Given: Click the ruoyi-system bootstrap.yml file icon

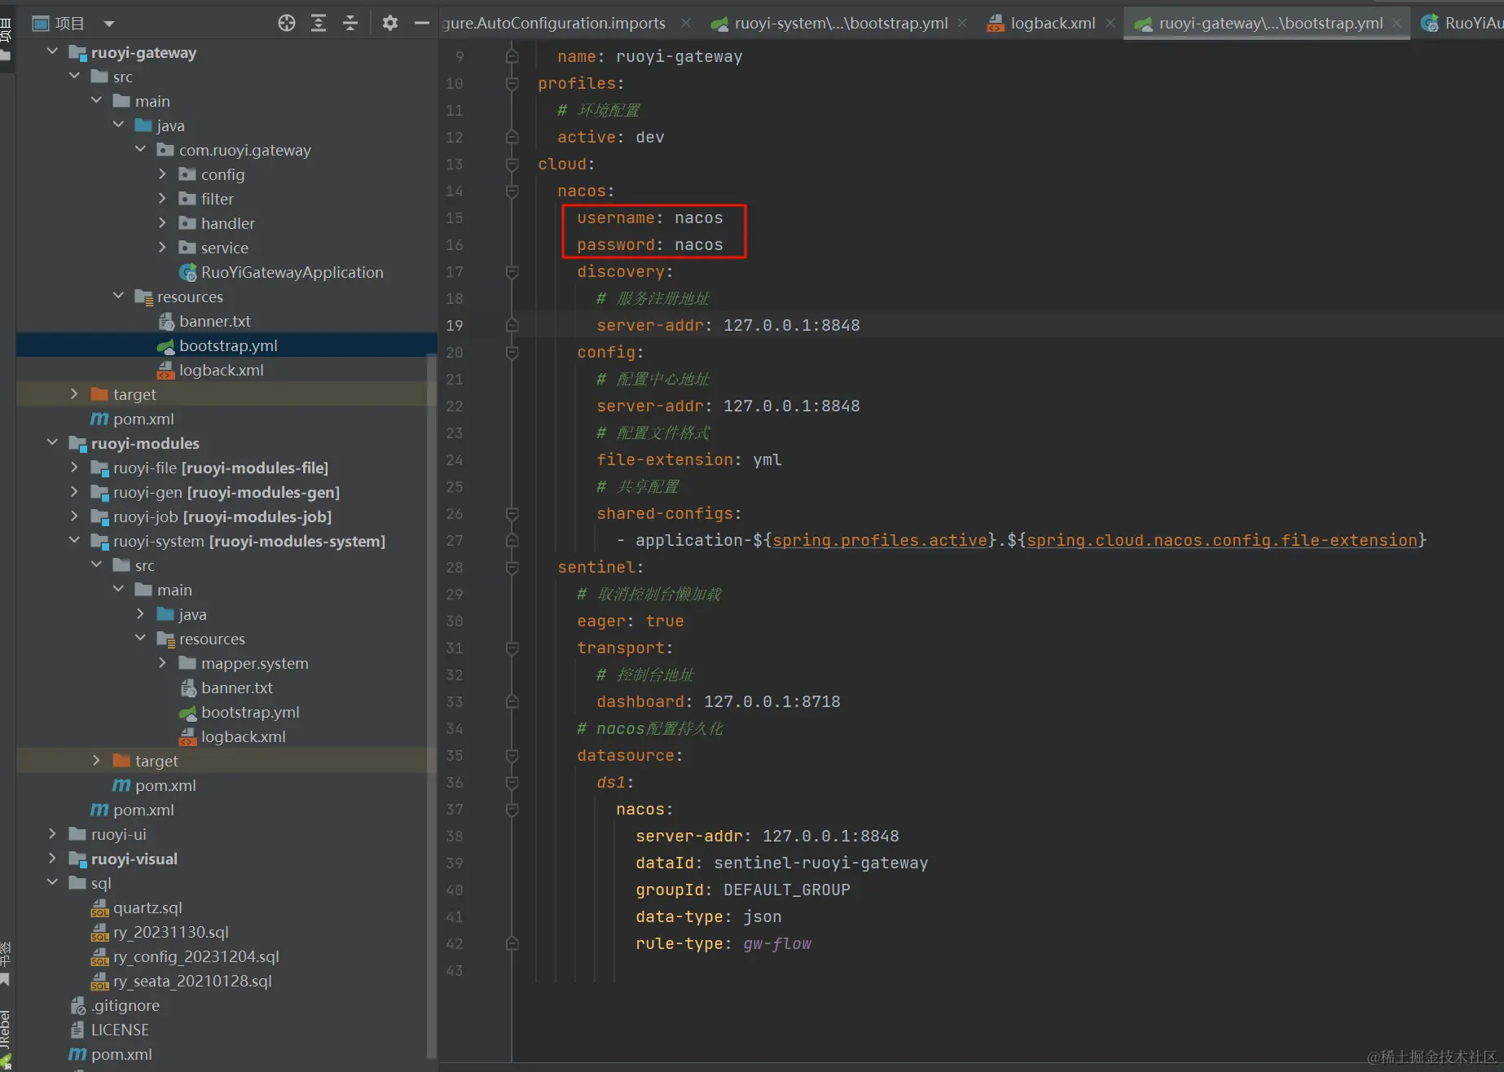Looking at the screenshot, I should tap(188, 713).
